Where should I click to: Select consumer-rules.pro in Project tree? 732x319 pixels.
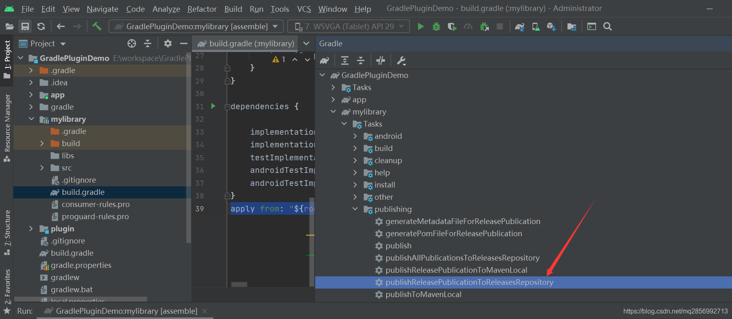95,204
